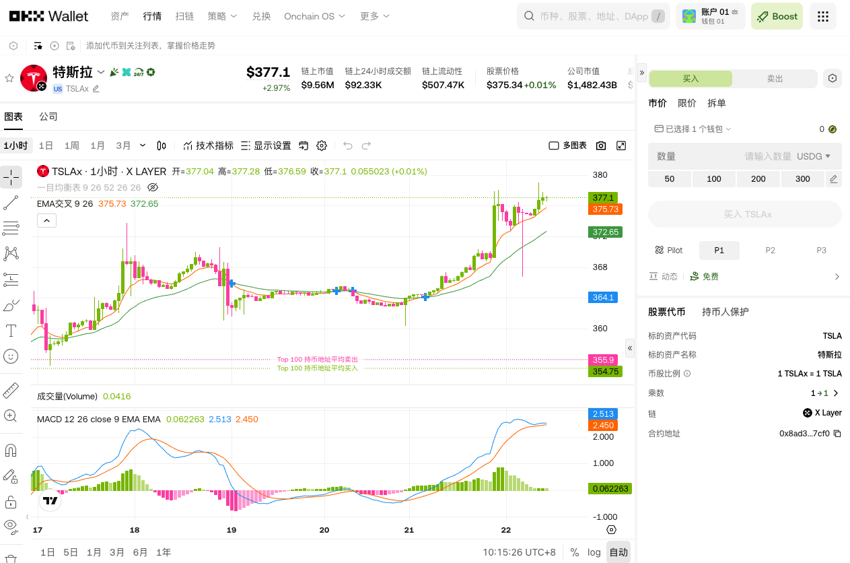Expand the 动态 免费 fee details arrow

click(837, 277)
